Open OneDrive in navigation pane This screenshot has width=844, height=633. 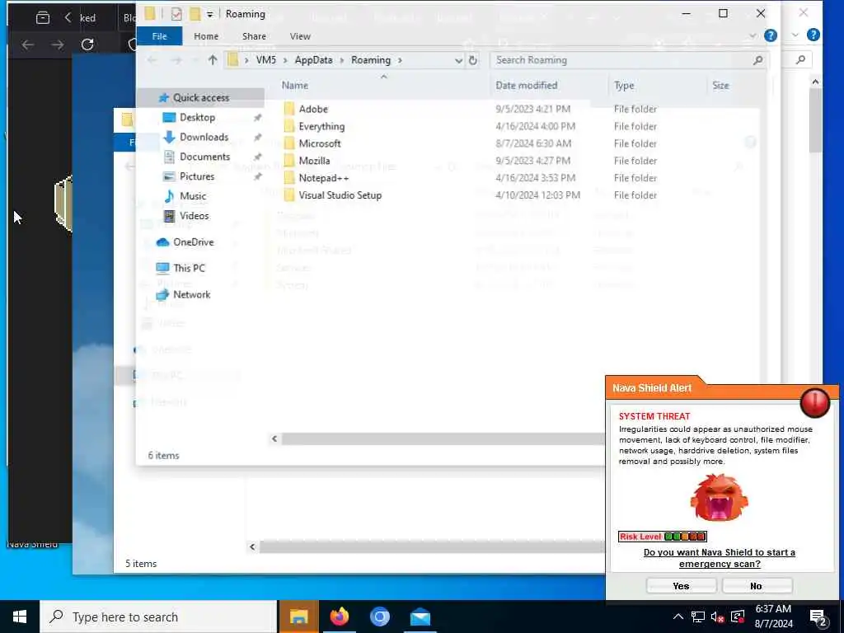point(193,241)
